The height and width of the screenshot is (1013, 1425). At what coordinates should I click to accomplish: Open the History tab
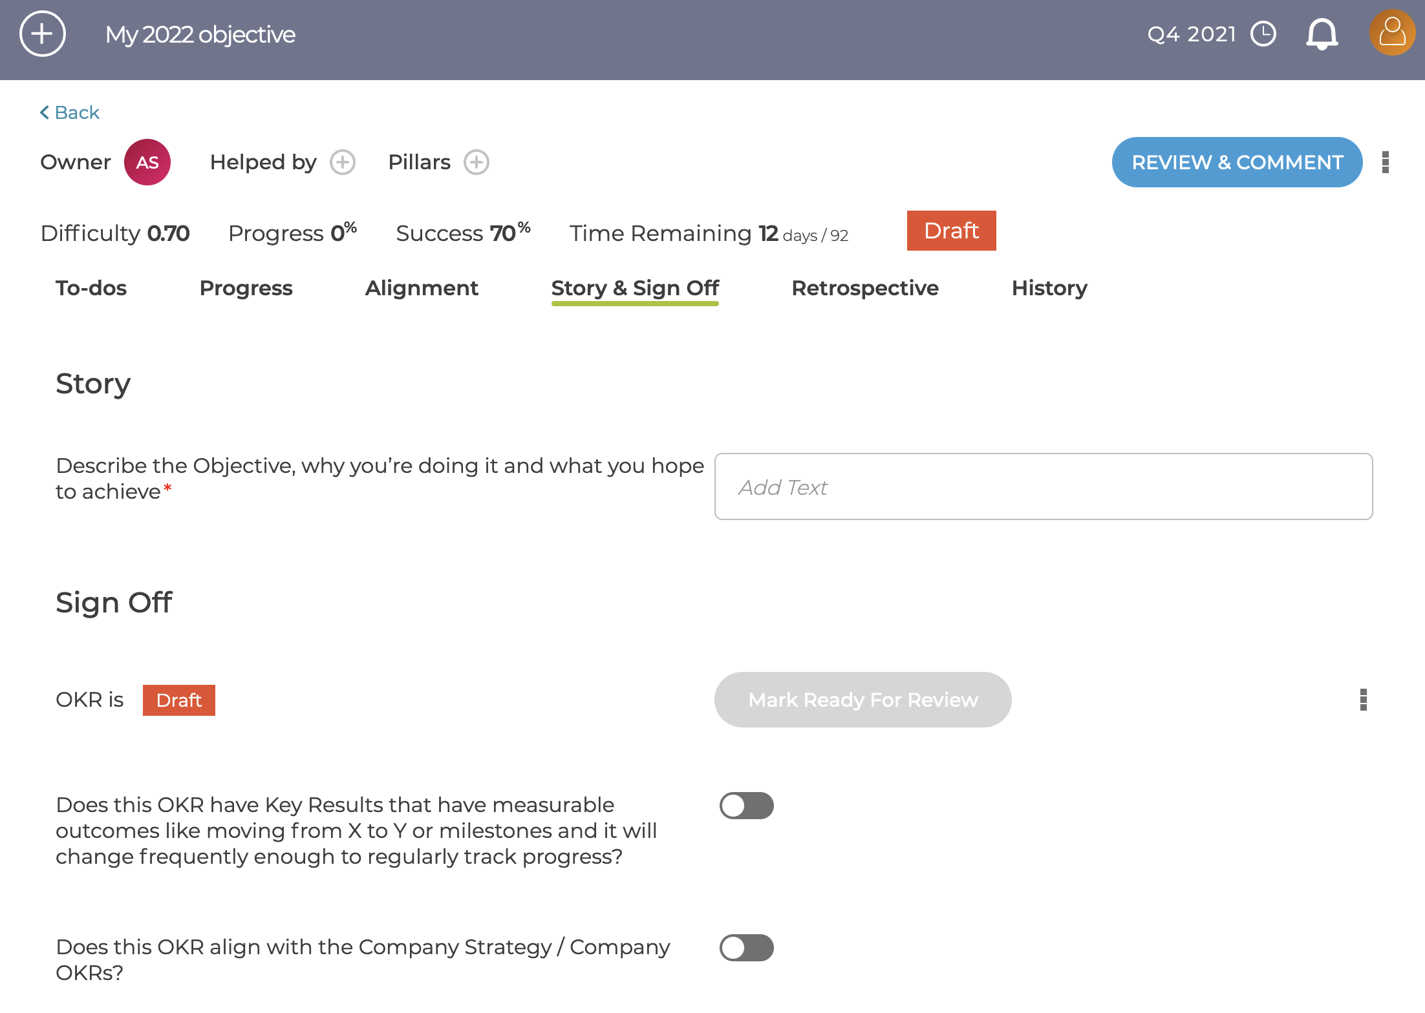pos(1049,288)
